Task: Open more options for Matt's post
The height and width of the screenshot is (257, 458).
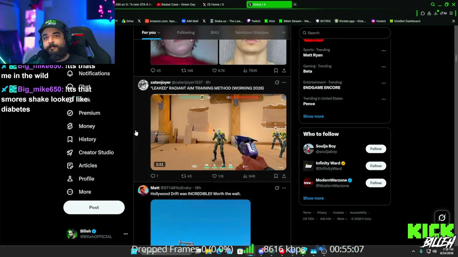Action: 284,188
